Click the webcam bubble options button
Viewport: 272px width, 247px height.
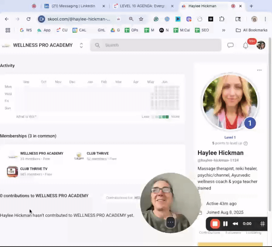click(170, 222)
